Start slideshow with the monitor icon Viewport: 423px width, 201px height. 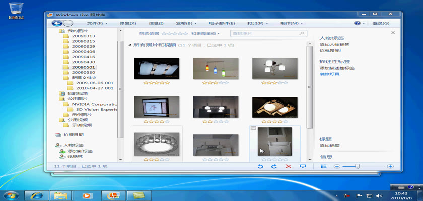303,166
